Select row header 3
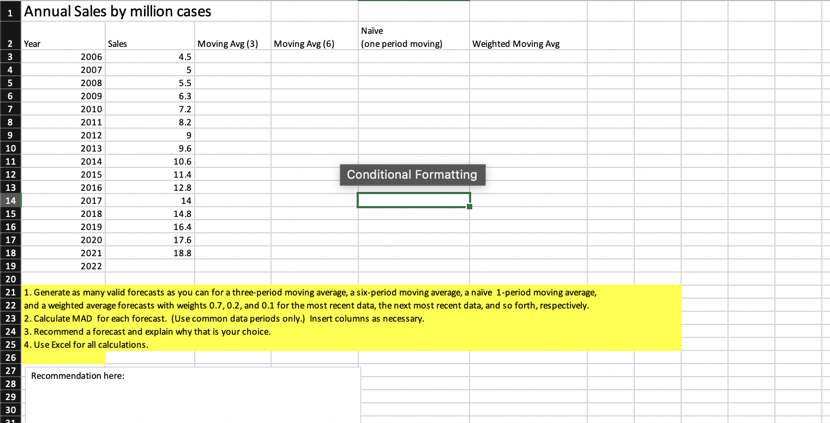The height and width of the screenshot is (423, 830). click(10, 57)
